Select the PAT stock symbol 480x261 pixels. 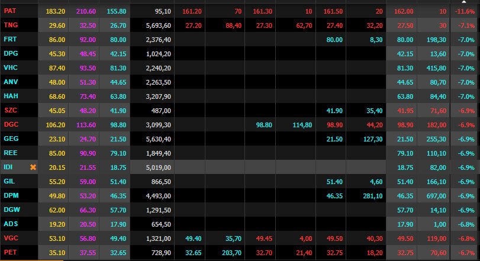(x=10, y=11)
